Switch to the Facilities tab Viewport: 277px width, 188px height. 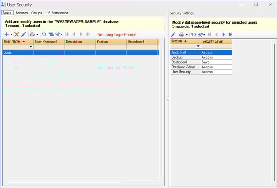(22, 13)
